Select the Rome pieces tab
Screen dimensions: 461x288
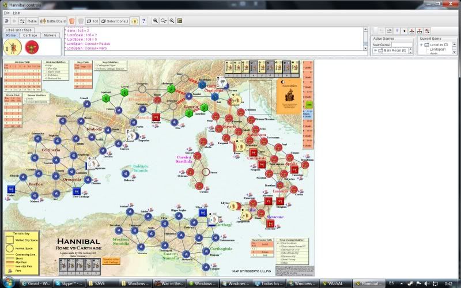(x=11, y=35)
